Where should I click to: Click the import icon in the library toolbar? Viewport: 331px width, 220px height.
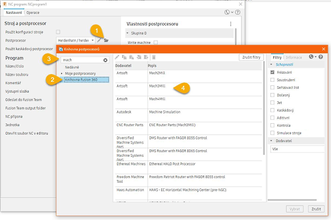coord(139,57)
